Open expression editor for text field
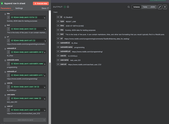 (x=45, y=29)
